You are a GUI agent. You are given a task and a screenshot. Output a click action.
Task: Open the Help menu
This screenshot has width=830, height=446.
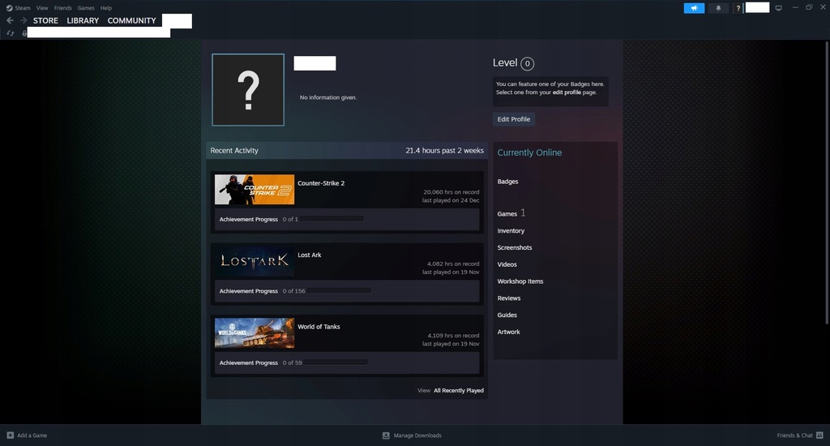point(106,8)
